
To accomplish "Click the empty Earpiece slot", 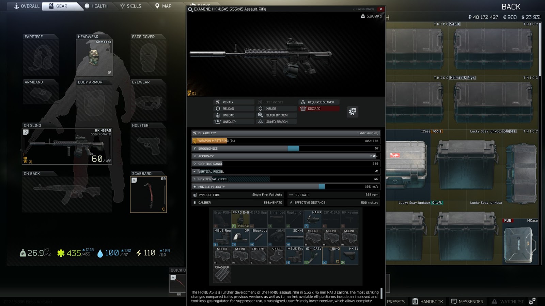I will 41,58.
